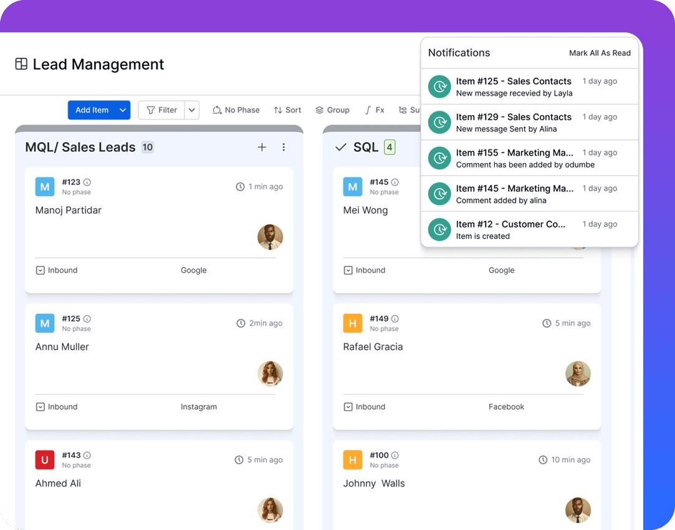The image size is (675, 530).
Task: Click the Facebook source label
Action: click(x=506, y=407)
